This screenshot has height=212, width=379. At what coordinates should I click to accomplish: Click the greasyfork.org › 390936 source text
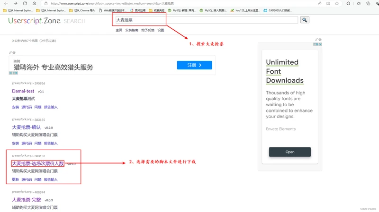point(28,83)
